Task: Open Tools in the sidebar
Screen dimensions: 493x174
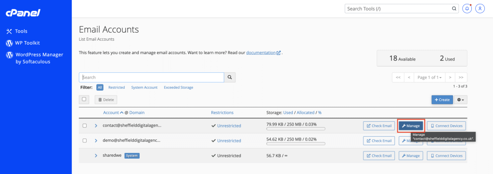Action: (17, 31)
